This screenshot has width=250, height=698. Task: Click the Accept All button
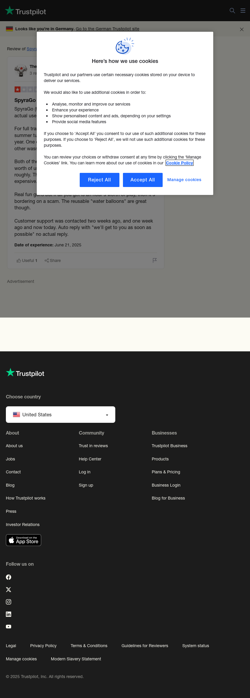[x=143, y=180]
